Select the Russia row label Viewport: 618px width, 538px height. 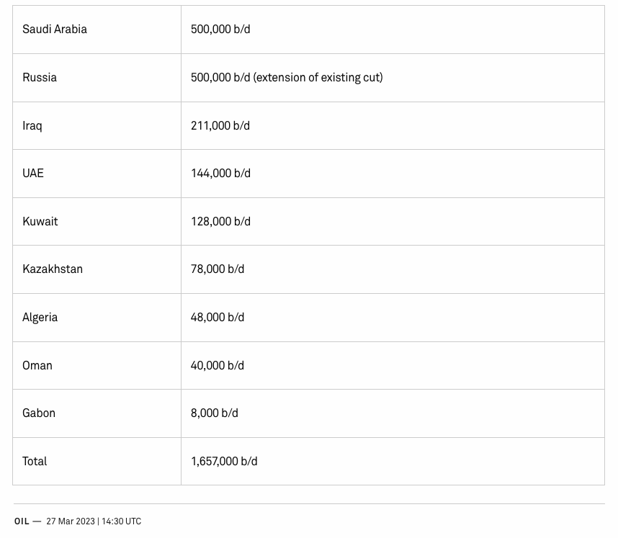[40, 78]
